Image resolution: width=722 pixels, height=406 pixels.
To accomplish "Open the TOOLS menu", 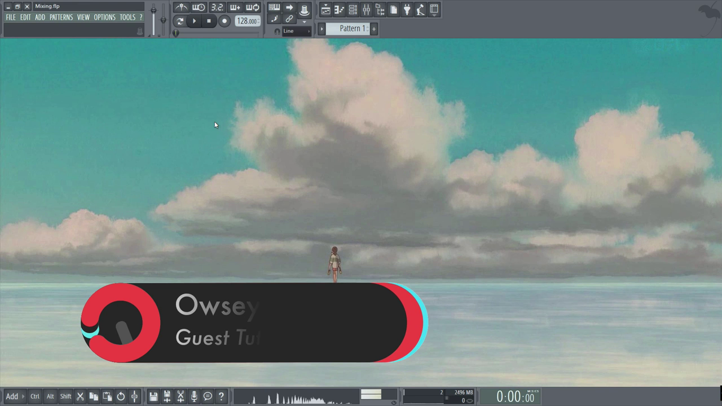I will click(x=127, y=17).
